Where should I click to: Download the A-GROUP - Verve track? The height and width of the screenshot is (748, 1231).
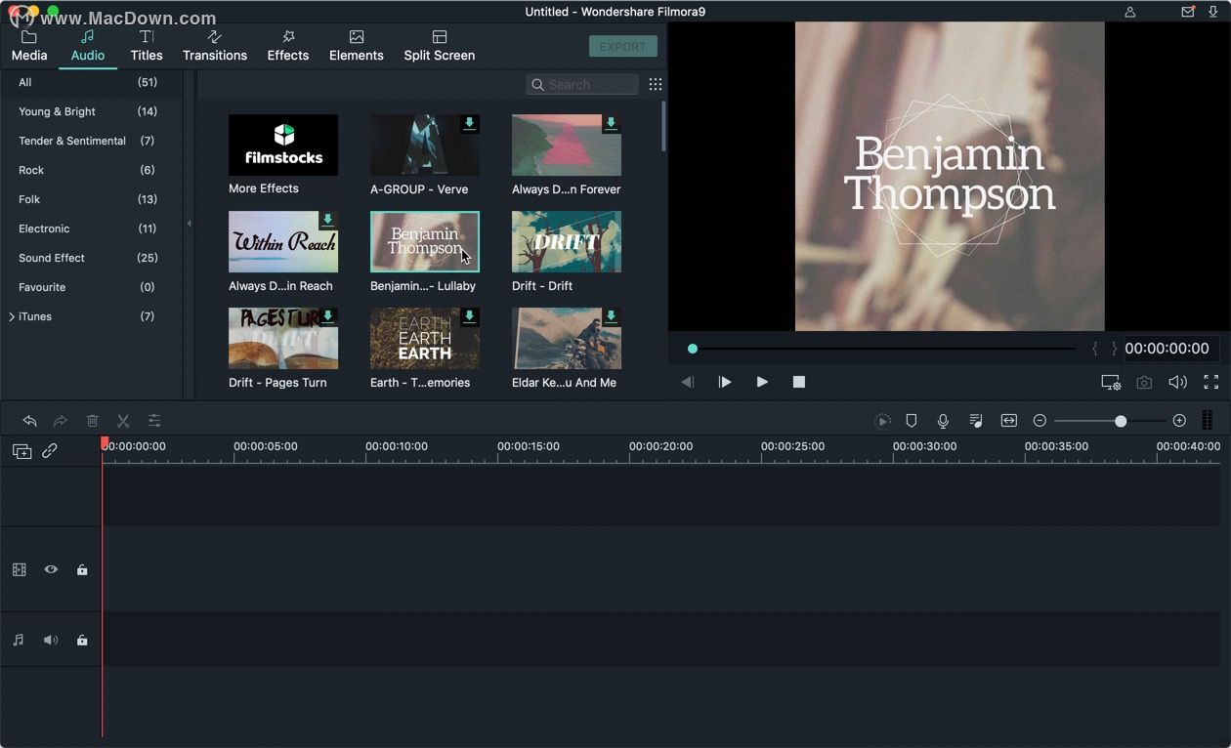pos(470,124)
